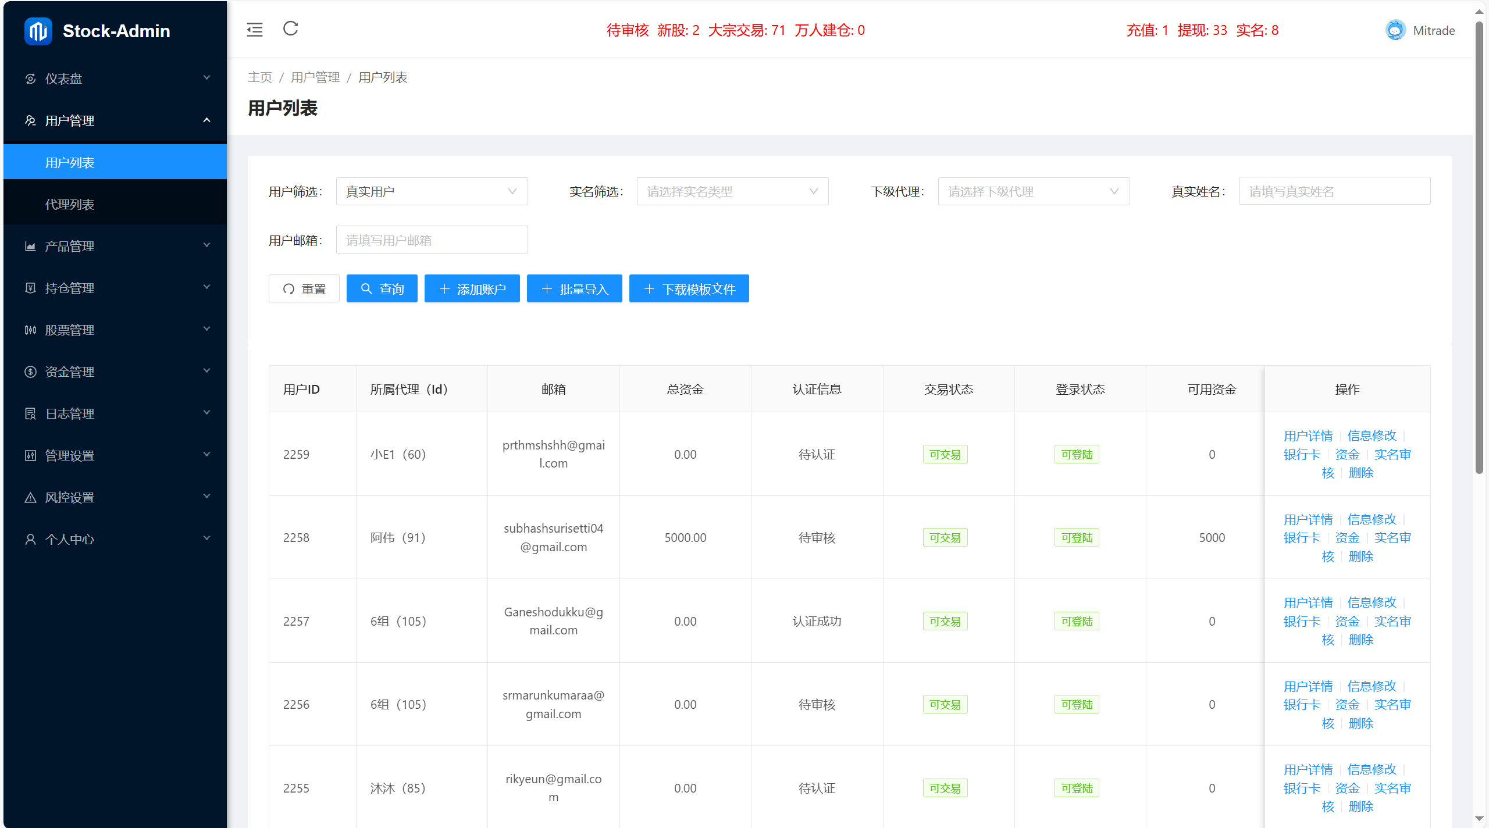
Task: Open the 个人中心 personal center section
Action: point(69,539)
